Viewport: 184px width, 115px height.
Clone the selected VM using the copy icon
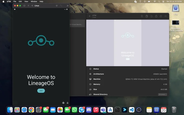(147, 16)
